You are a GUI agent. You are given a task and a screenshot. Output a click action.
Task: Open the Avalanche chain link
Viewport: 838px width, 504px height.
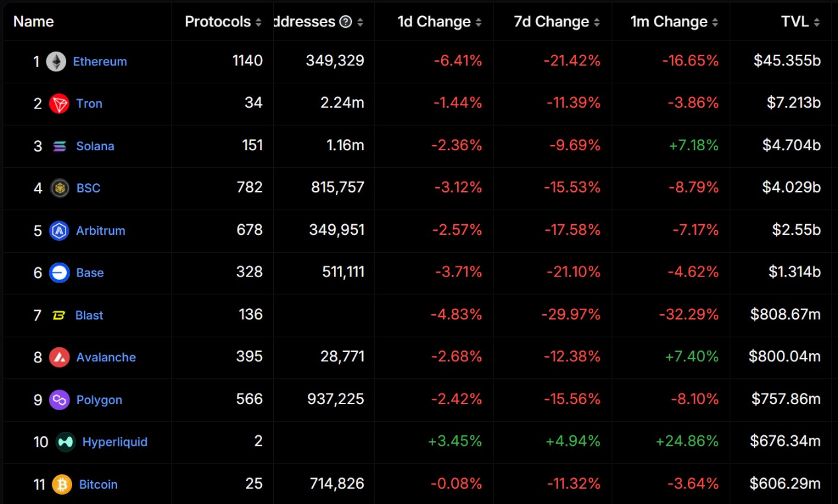pos(106,358)
